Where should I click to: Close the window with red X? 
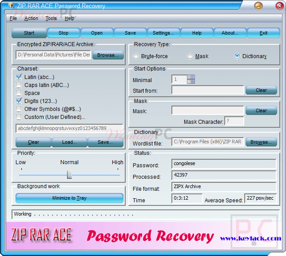pos(280,6)
